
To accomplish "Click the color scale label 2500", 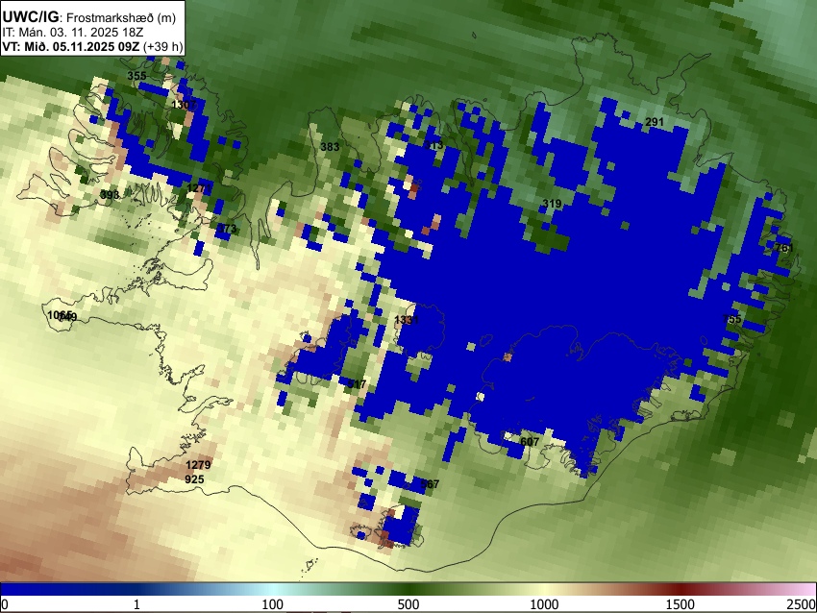I will coord(802,604).
